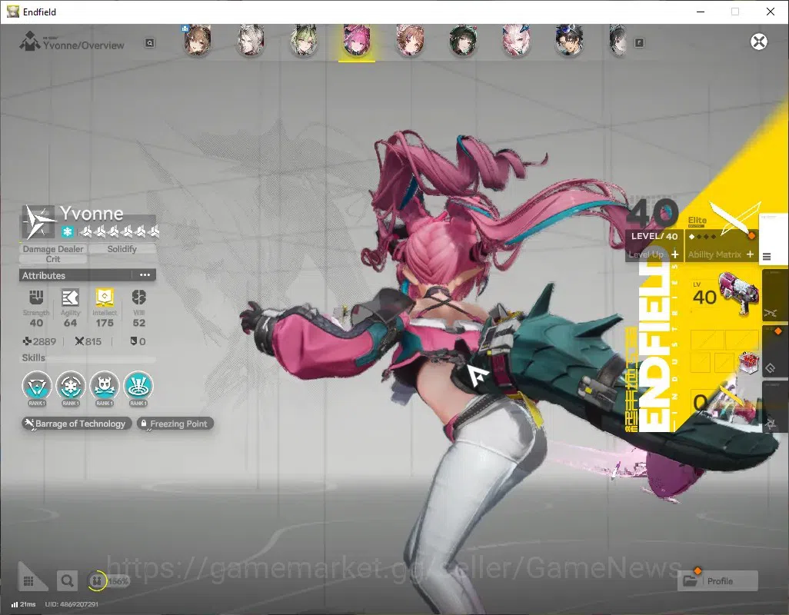Open the locked Freezing Point talent
This screenshot has width=789, height=615.
[175, 424]
